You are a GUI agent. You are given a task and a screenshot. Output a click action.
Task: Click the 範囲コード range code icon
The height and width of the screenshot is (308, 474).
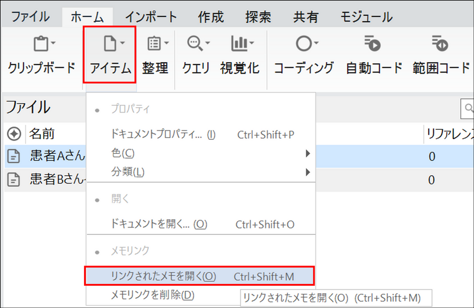coord(439,44)
